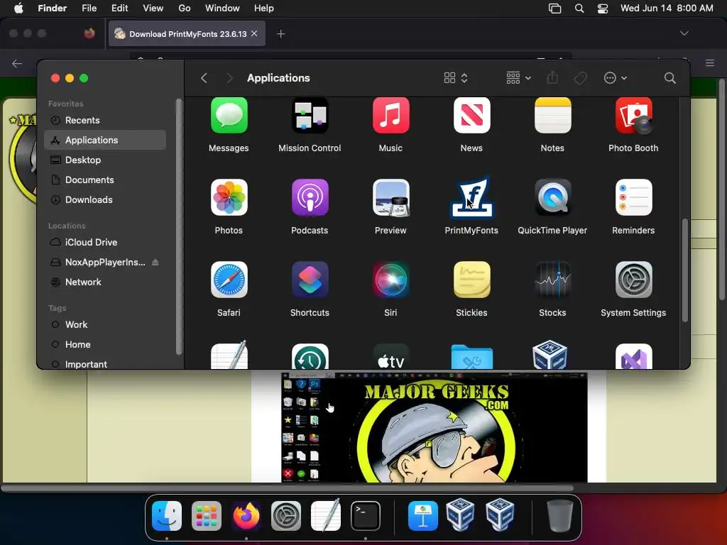Viewport: 727px width, 545px height.
Task: Select the Photos app icon
Action: pos(229,197)
